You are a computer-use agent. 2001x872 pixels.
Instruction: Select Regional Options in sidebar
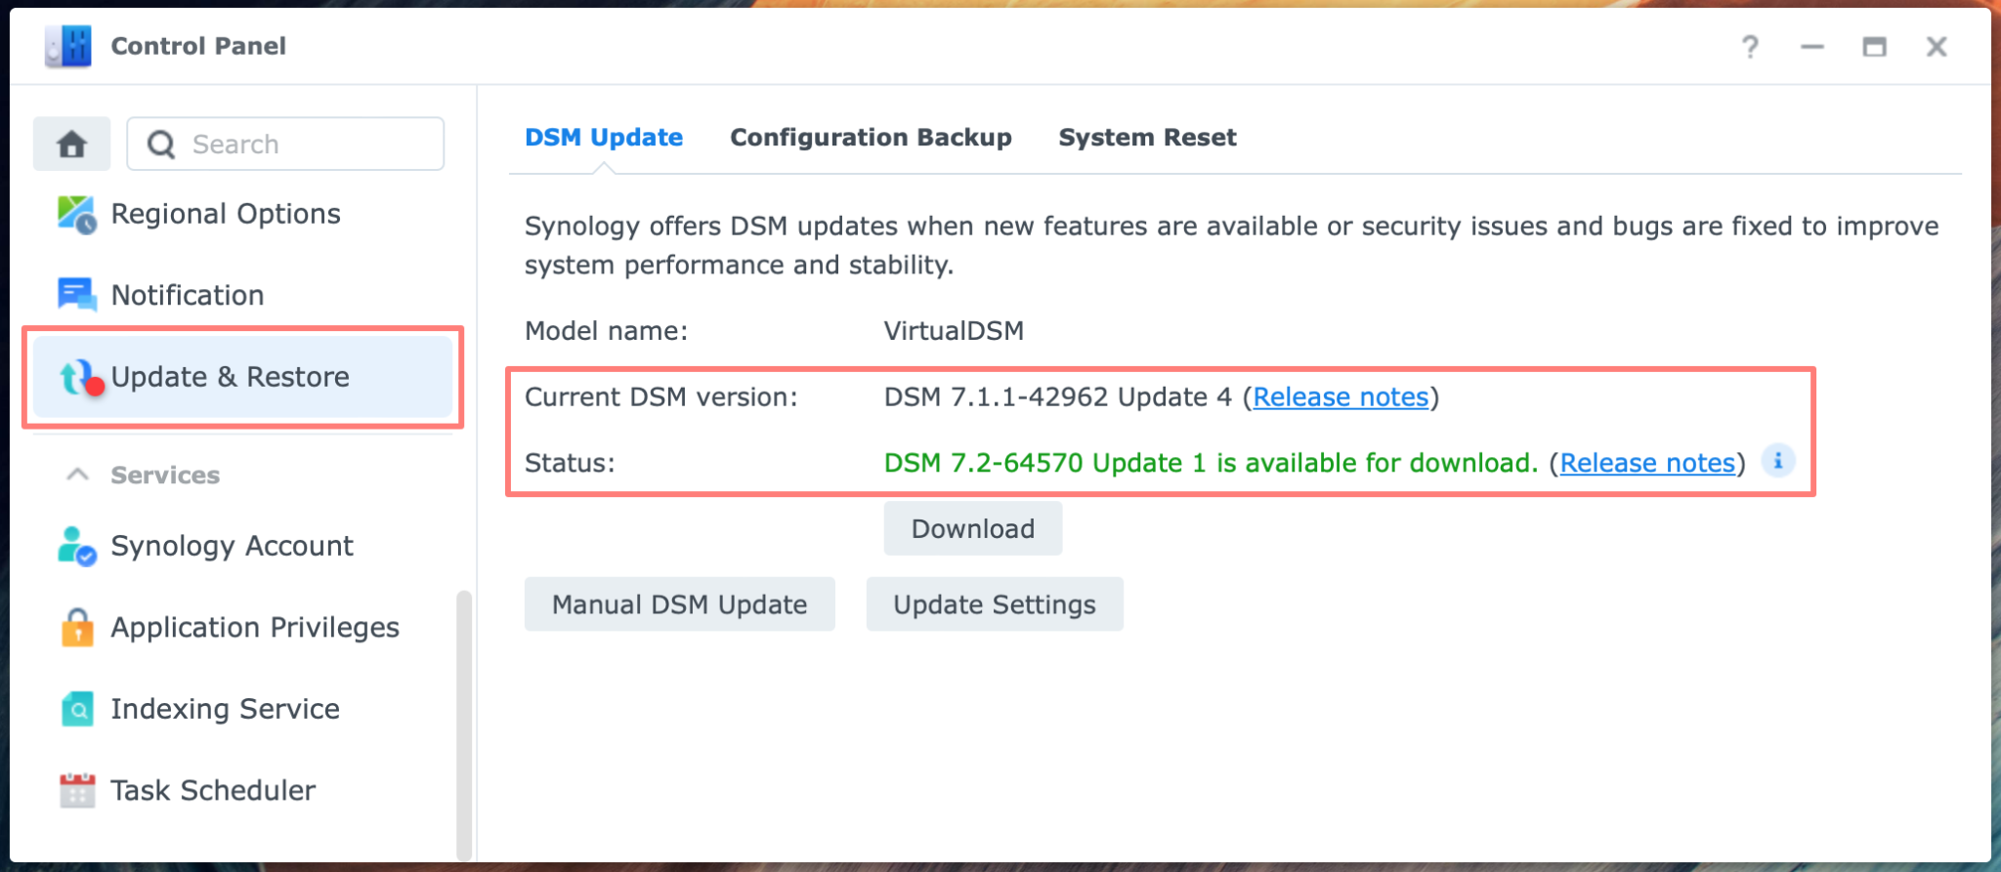tap(242, 214)
